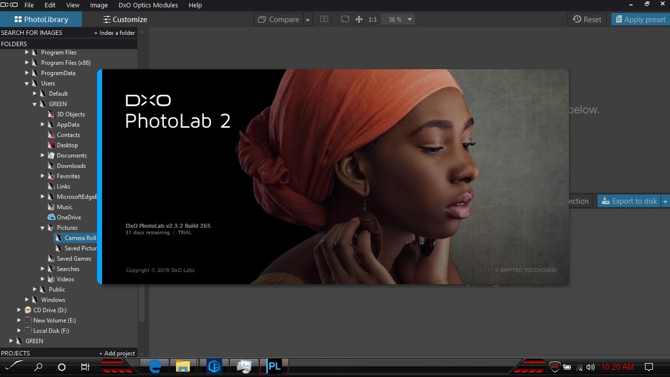The width and height of the screenshot is (670, 377).
Task: Open File Explorer from taskbar
Action: 182,367
